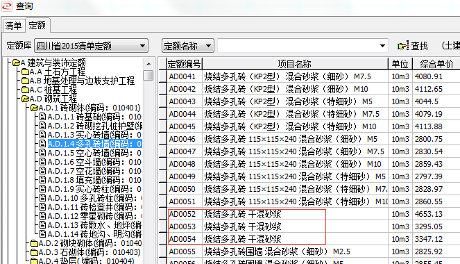Select tree node A.D.1.5 空心砖墙
460x264 pixels.
tap(94, 153)
